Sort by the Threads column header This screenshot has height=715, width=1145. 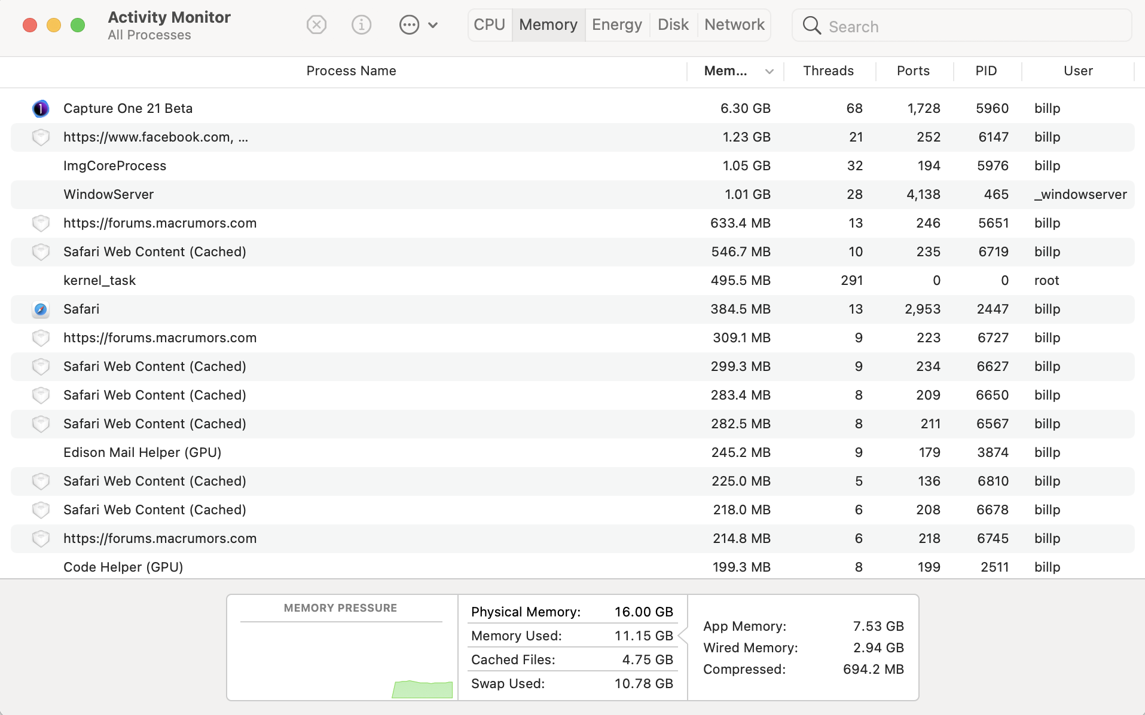[x=829, y=71]
